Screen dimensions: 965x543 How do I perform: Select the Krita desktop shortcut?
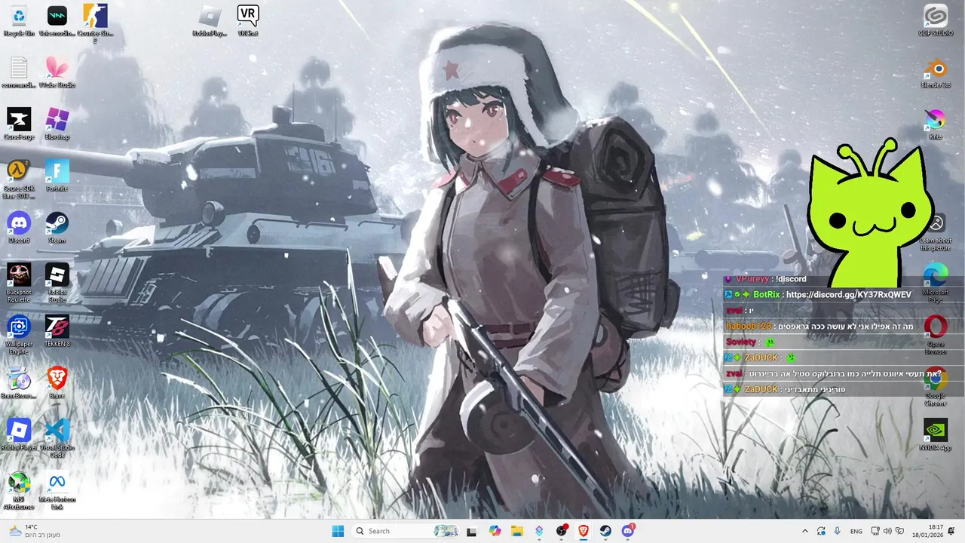[x=936, y=125]
